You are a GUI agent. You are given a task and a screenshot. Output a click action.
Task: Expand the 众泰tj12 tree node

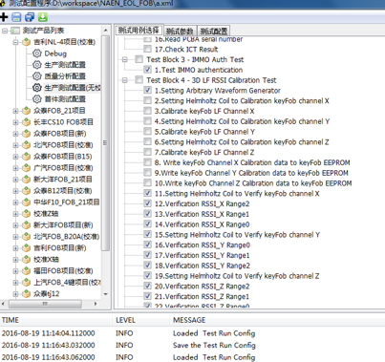[15, 294]
